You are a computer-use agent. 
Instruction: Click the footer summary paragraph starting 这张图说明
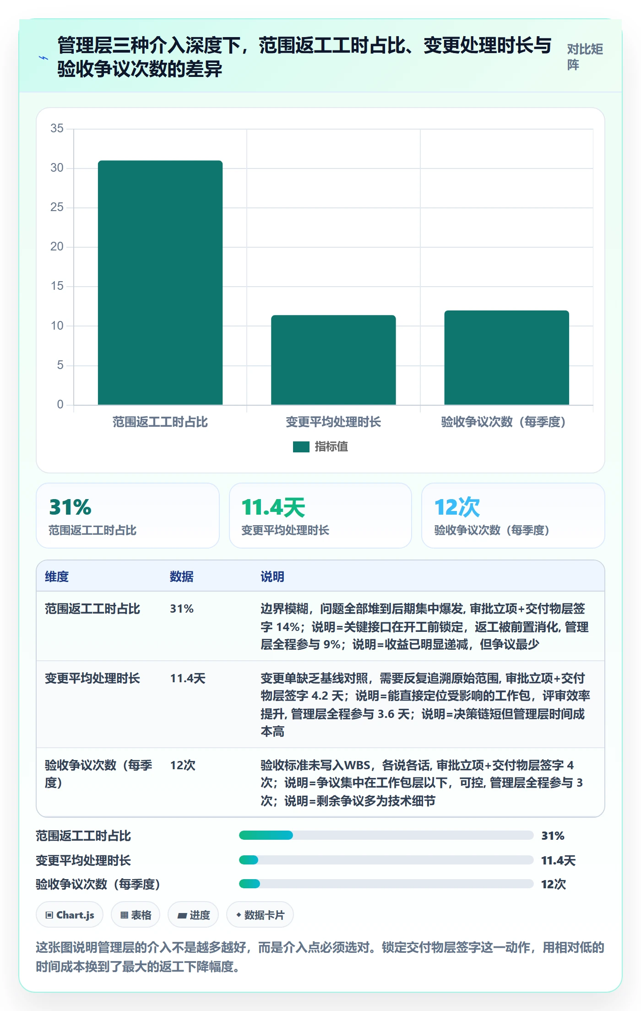pos(320,957)
